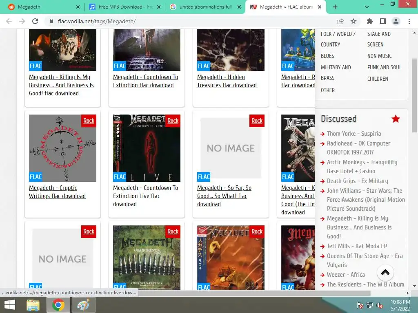Select the CHILDREN genre
418x313 pixels.
pos(378,79)
